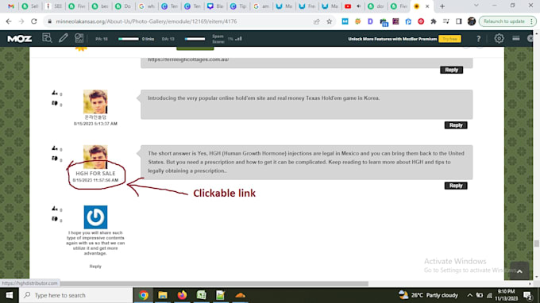Viewport: 540px width, 303px height.
Task: Open Excel from the taskbar
Action: point(202,295)
